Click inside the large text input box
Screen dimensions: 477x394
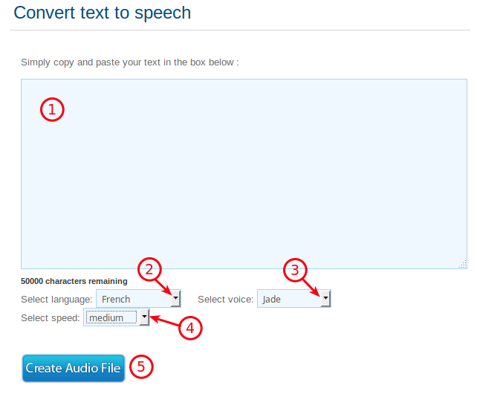[x=244, y=186]
